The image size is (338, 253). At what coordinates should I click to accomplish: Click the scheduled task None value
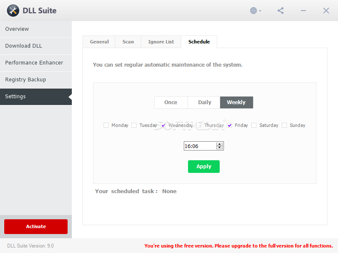[x=169, y=191]
